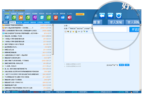Click the post list vertical scrollbar
The width and height of the screenshot is (145, 95).
[52, 57]
